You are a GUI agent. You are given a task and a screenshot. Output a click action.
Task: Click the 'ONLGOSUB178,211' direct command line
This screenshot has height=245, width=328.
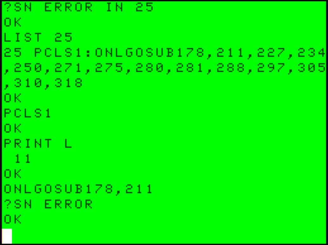(79, 189)
